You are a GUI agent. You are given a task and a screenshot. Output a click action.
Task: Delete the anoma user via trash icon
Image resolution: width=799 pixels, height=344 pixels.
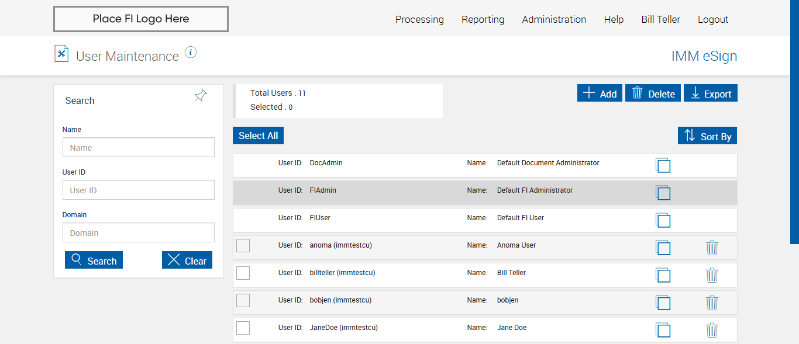point(712,248)
